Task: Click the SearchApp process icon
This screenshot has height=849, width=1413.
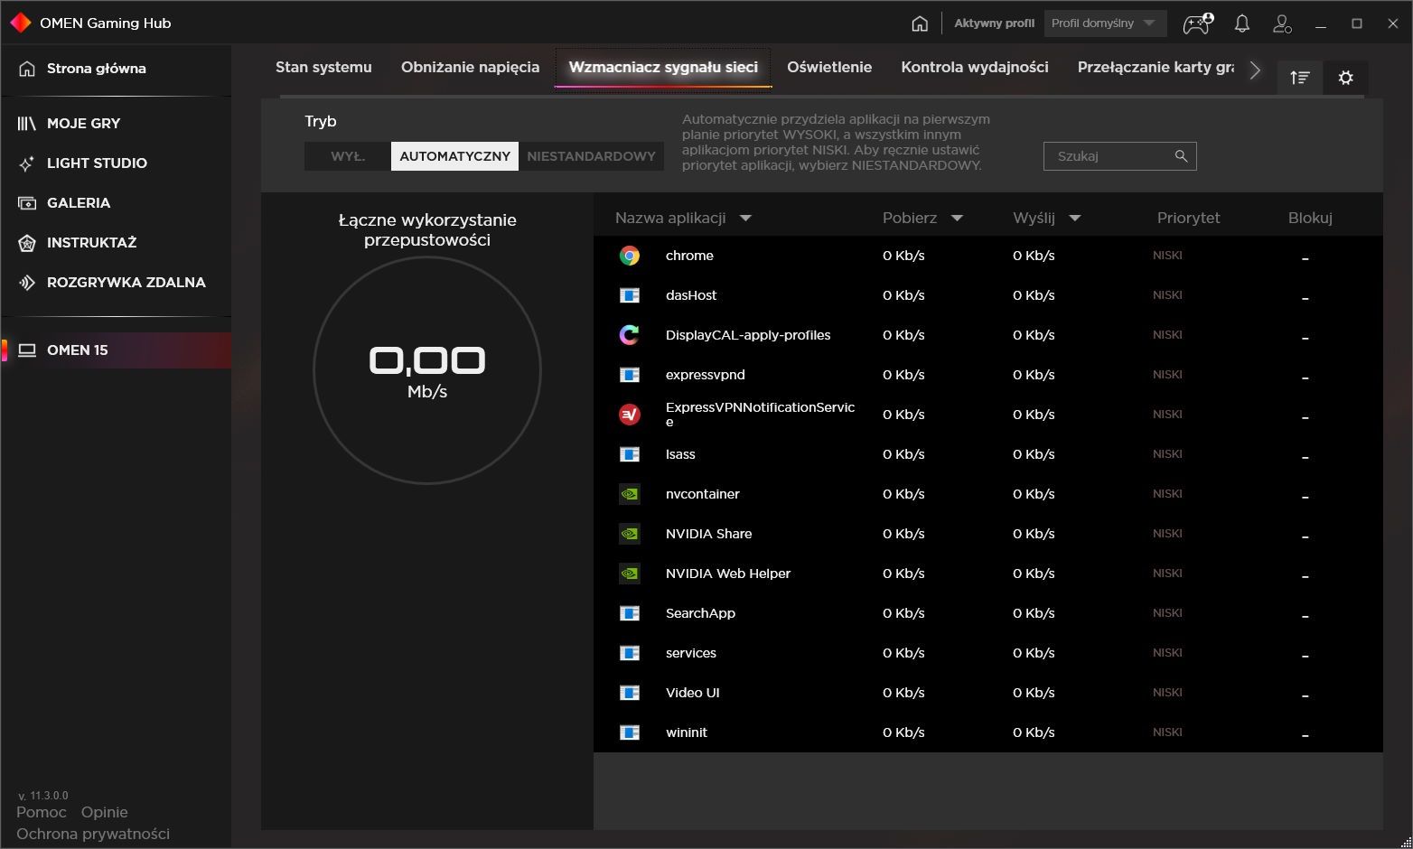Action: click(630, 613)
